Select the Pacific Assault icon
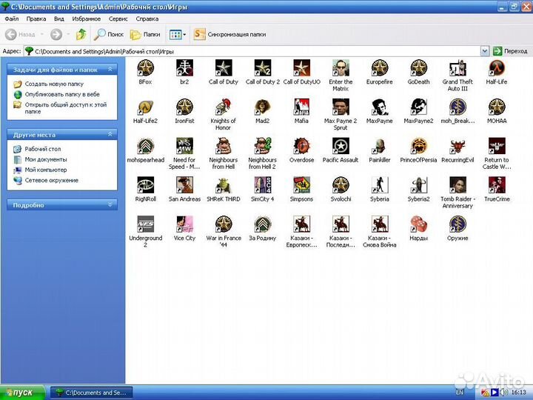This screenshot has width=533, height=400. pyautogui.click(x=341, y=146)
